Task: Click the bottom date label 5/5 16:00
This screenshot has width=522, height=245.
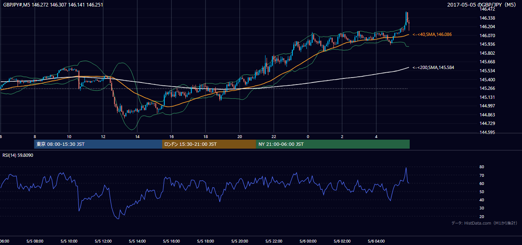Action: (171, 241)
